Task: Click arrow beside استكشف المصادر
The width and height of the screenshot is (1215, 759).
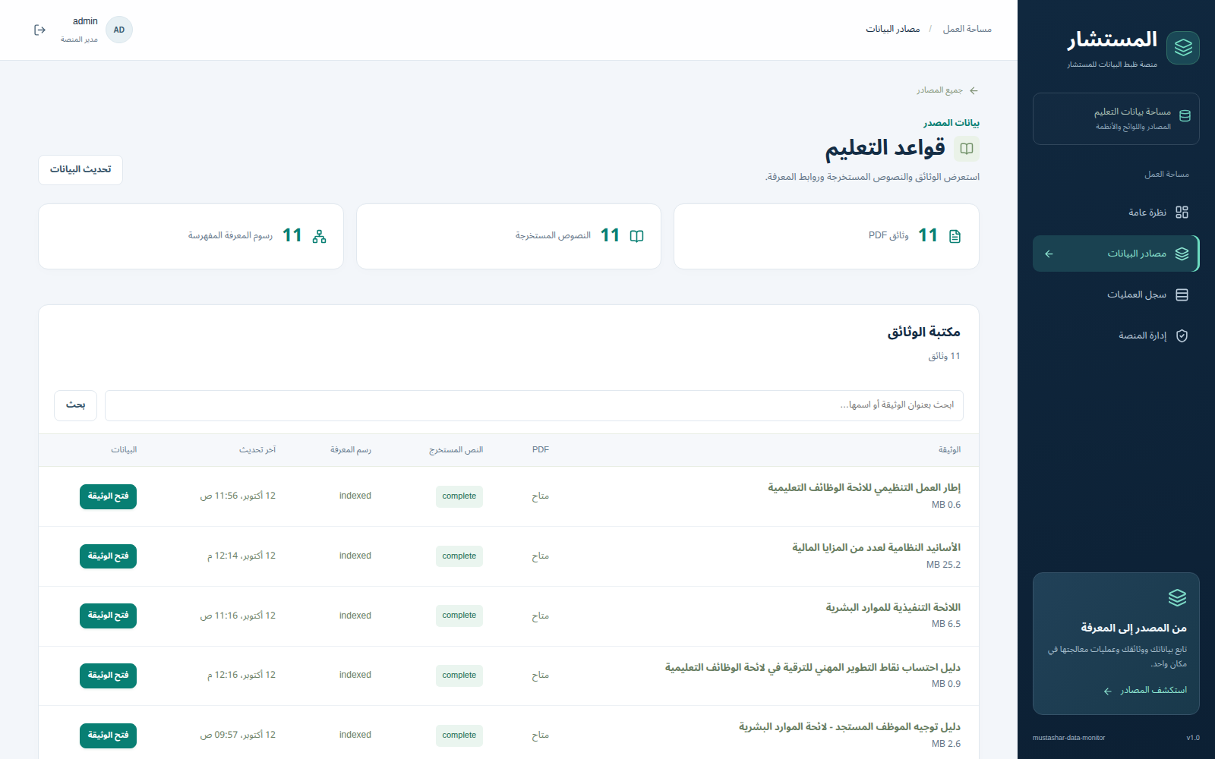Action: tap(1107, 691)
